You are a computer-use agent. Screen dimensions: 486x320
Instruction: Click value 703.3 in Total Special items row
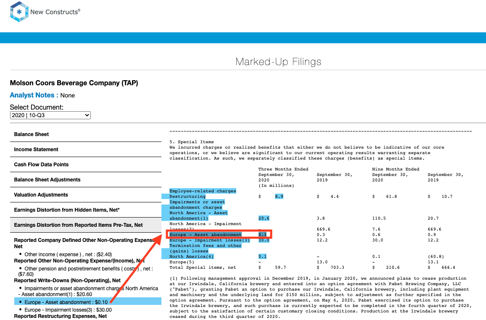tap(337, 268)
